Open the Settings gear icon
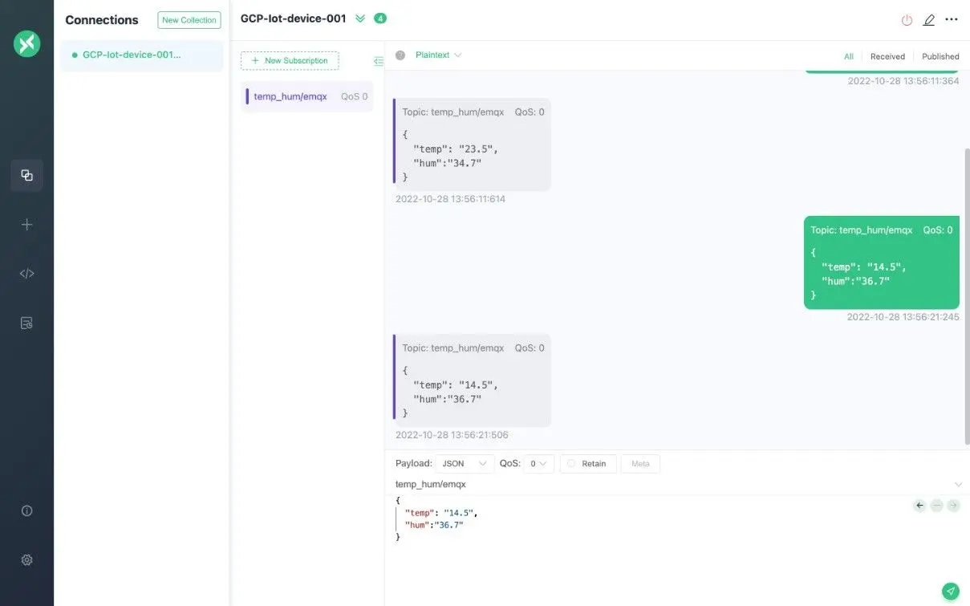This screenshot has width=970, height=606. 26,559
